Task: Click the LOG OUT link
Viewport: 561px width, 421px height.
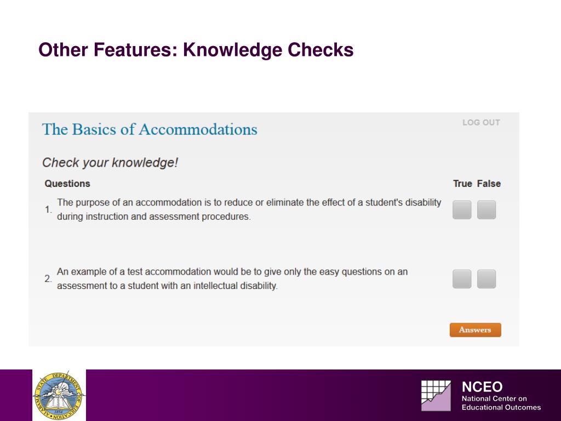Action: (481, 122)
